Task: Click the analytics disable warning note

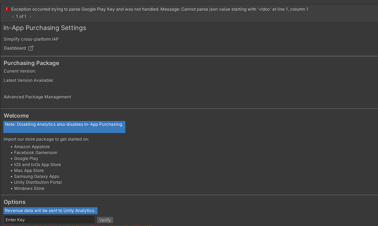Action: [64, 126]
